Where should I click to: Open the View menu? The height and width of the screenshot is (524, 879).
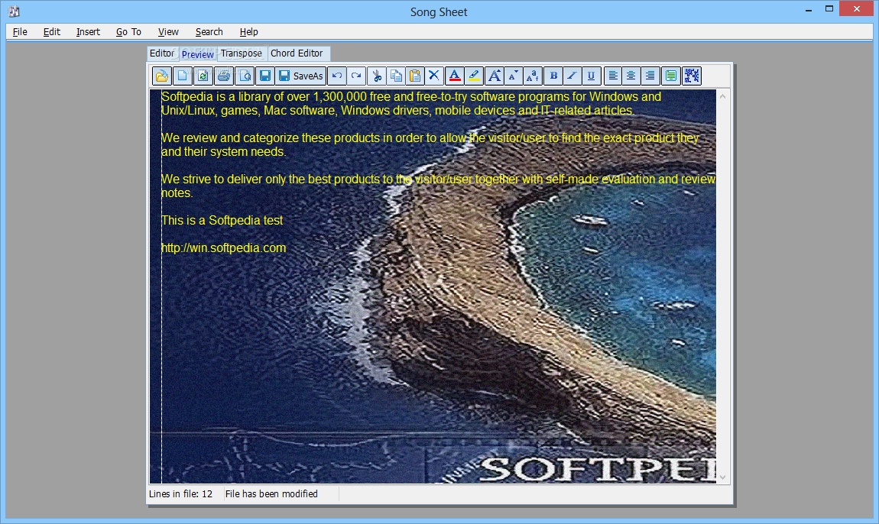click(x=168, y=32)
